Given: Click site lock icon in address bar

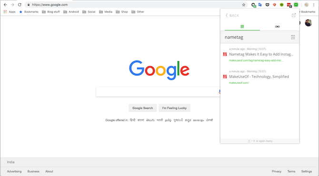Looking at the screenshot, I should click(x=29, y=5).
